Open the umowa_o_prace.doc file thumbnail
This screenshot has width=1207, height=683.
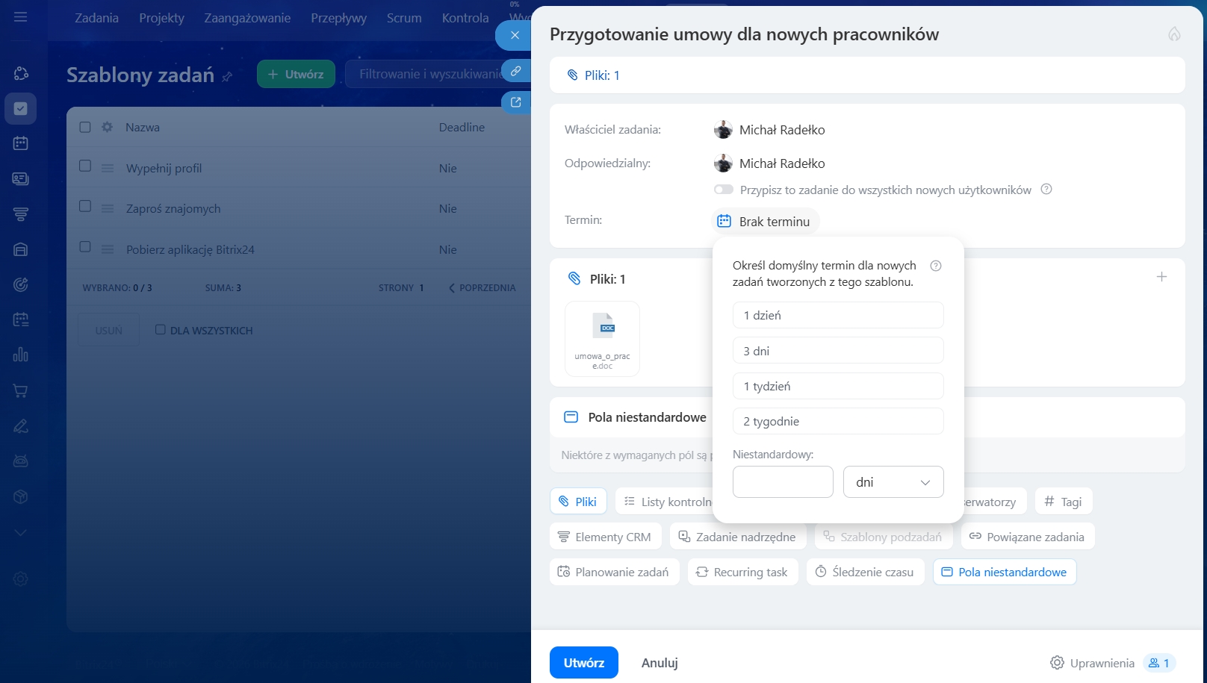[x=602, y=339]
